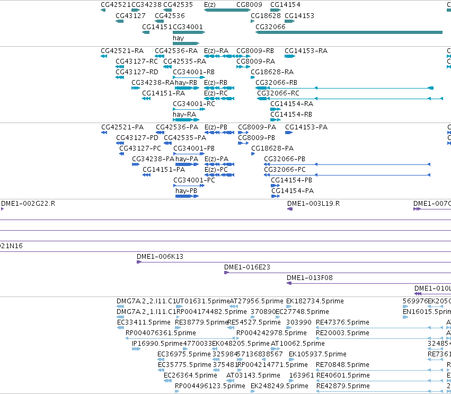
Task: Select protein CG18628-PA
Action: click(272, 148)
